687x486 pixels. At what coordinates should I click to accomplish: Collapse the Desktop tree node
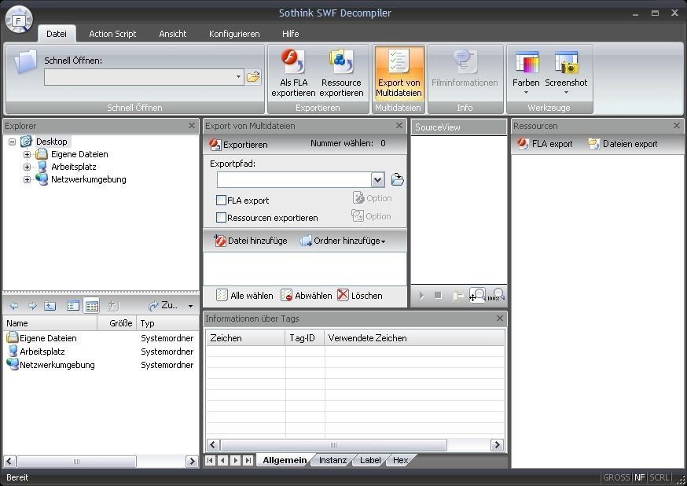13,142
